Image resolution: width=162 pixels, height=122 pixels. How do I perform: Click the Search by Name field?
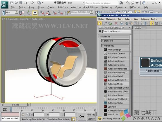(x=117, y=31)
